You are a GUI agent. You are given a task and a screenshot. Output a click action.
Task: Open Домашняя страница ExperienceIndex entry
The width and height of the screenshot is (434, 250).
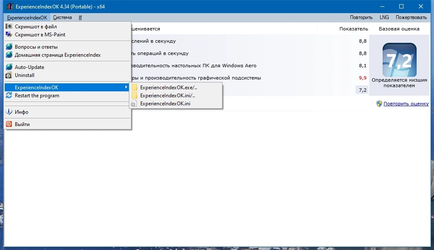pyautogui.click(x=67, y=55)
